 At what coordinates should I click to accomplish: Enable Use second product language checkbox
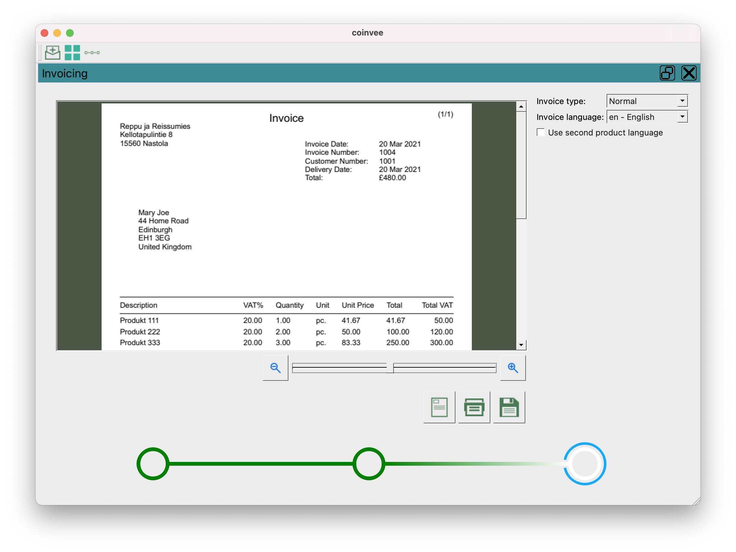[x=541, y=133]
